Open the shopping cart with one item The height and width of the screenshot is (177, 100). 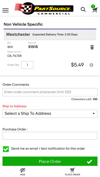[x=94, y=9]
